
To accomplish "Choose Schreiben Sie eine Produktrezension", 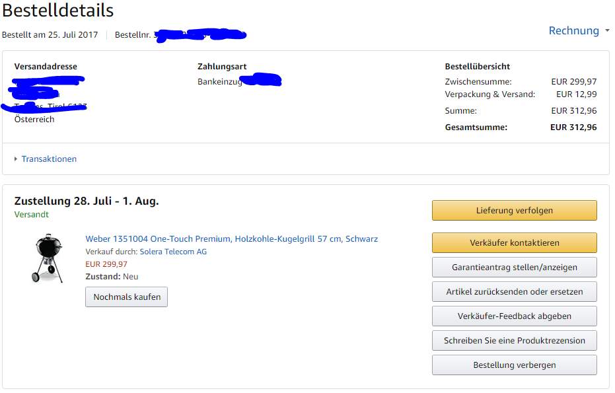I will (514, 341).
